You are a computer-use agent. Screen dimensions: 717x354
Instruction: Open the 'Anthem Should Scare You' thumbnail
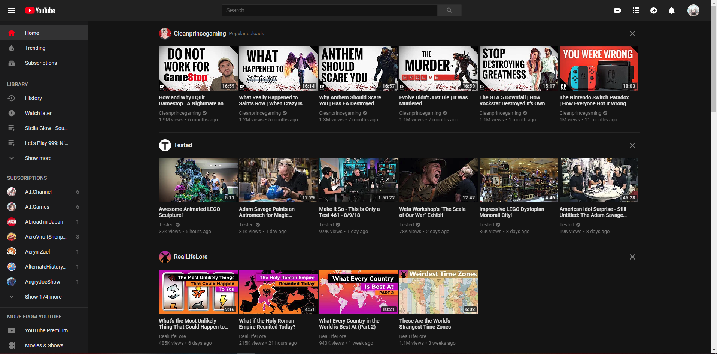point(359,69)
